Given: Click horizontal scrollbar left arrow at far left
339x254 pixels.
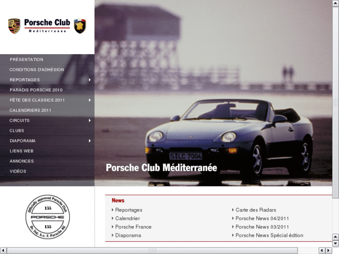Looking at the screenshot, I should (x=3, y=250).
